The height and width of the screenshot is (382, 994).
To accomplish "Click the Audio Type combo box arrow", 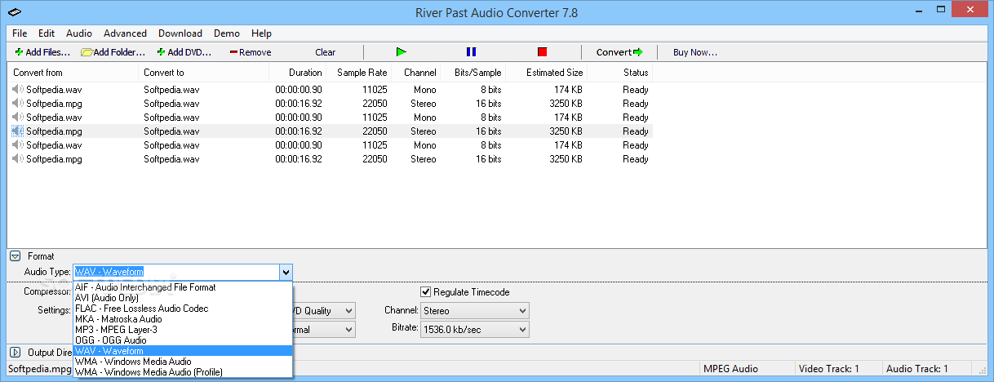I will click(285, 272).
